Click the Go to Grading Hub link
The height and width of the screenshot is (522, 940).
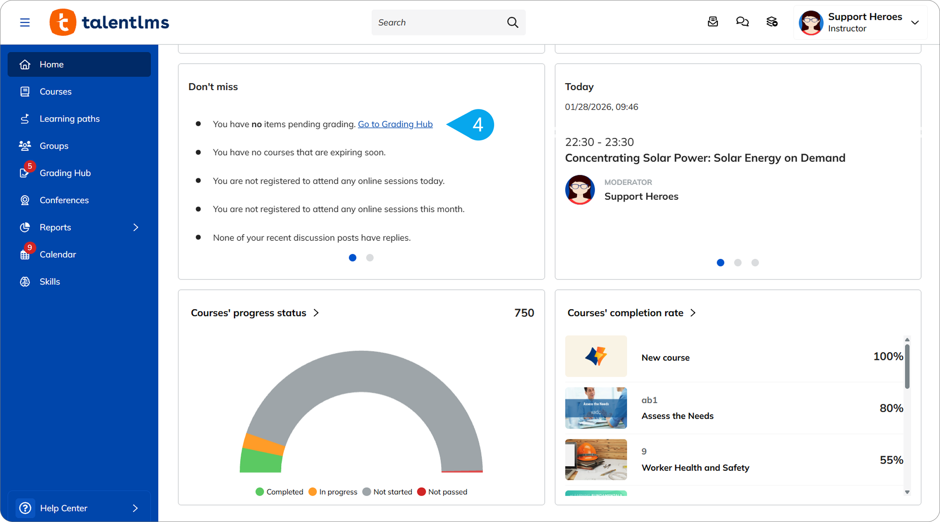click(395, 124)
